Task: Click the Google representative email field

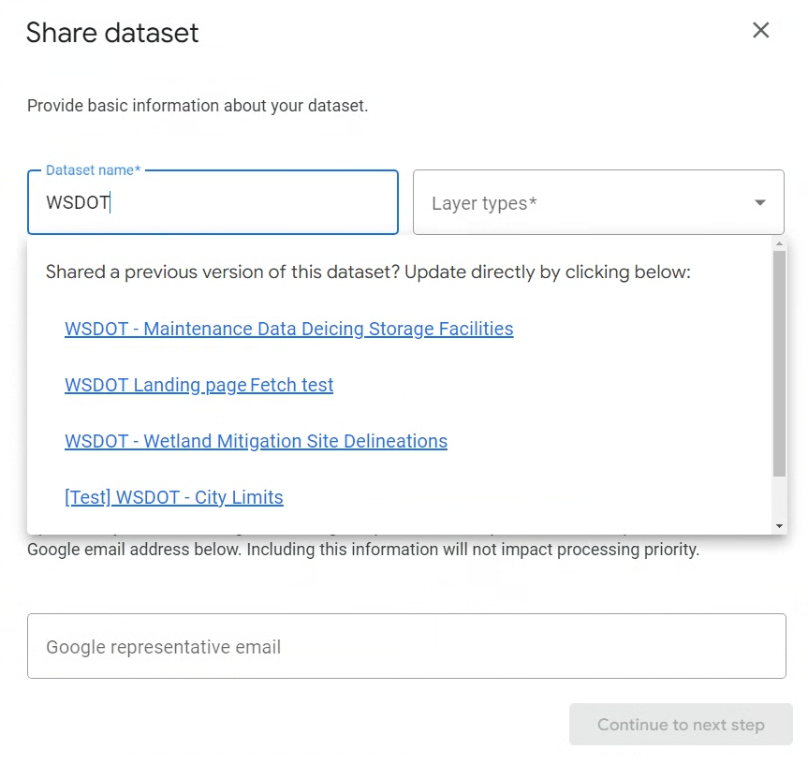Action: 406,646
